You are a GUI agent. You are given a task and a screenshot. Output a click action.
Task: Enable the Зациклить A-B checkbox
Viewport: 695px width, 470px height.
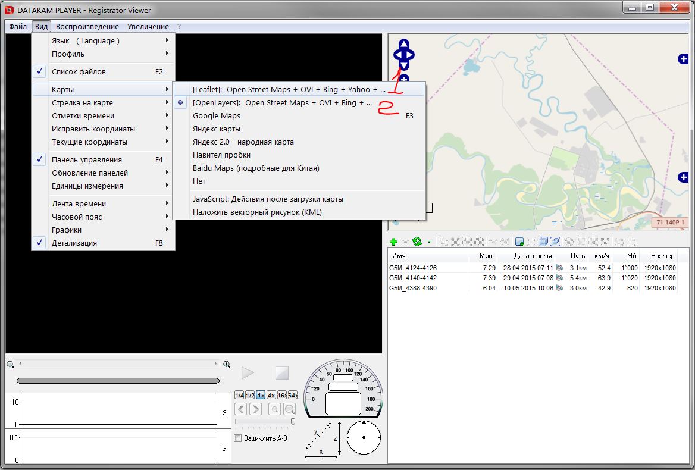tap(238, 438)
